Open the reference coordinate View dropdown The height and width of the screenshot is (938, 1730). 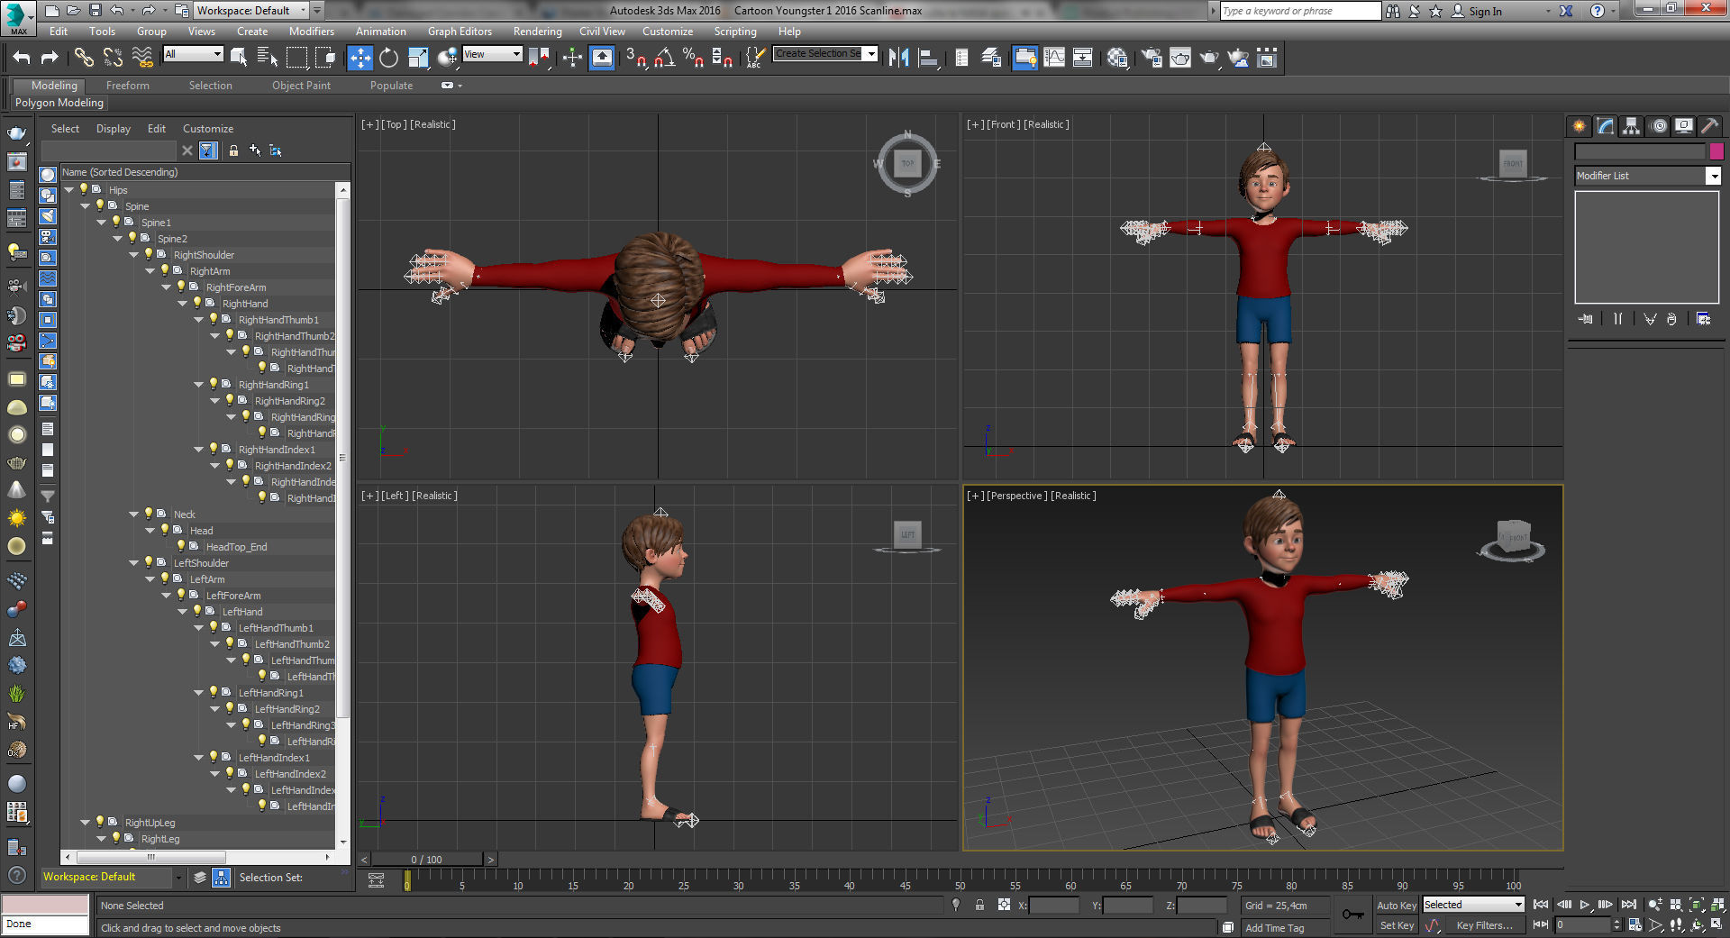coord(492,54)
